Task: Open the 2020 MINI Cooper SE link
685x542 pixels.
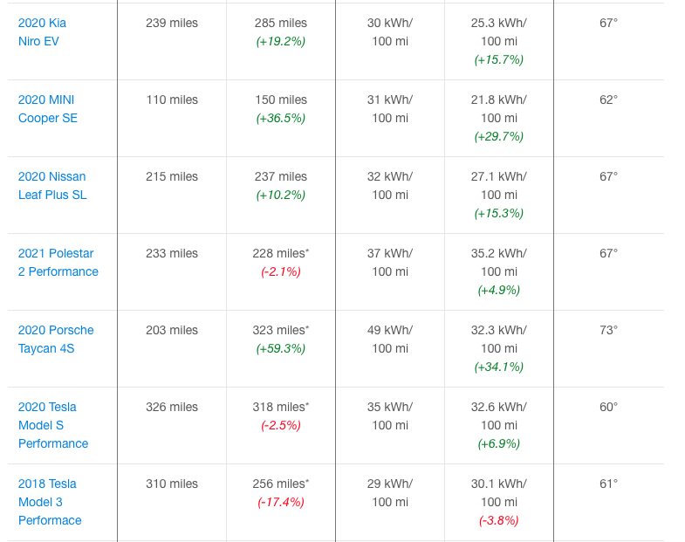Action: coord(48,108)
